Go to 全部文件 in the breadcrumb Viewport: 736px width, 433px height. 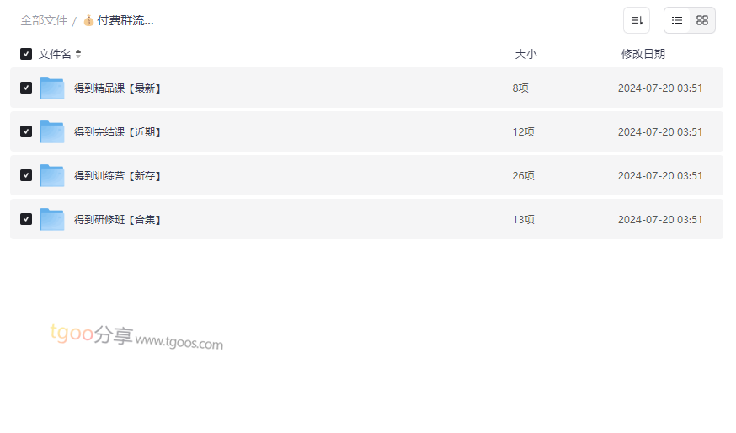coord(44,21)
